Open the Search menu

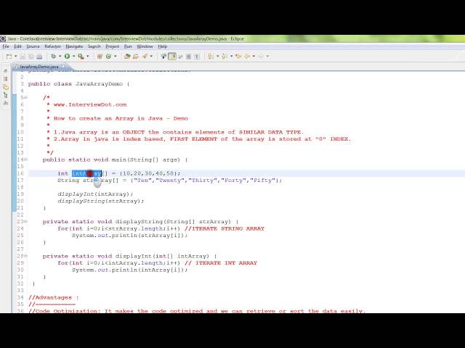(94, 46)
